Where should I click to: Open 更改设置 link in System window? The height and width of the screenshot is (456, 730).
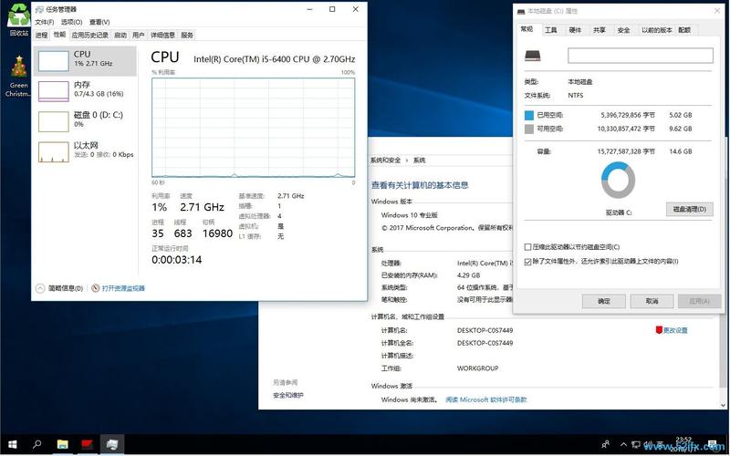point(675,330)
